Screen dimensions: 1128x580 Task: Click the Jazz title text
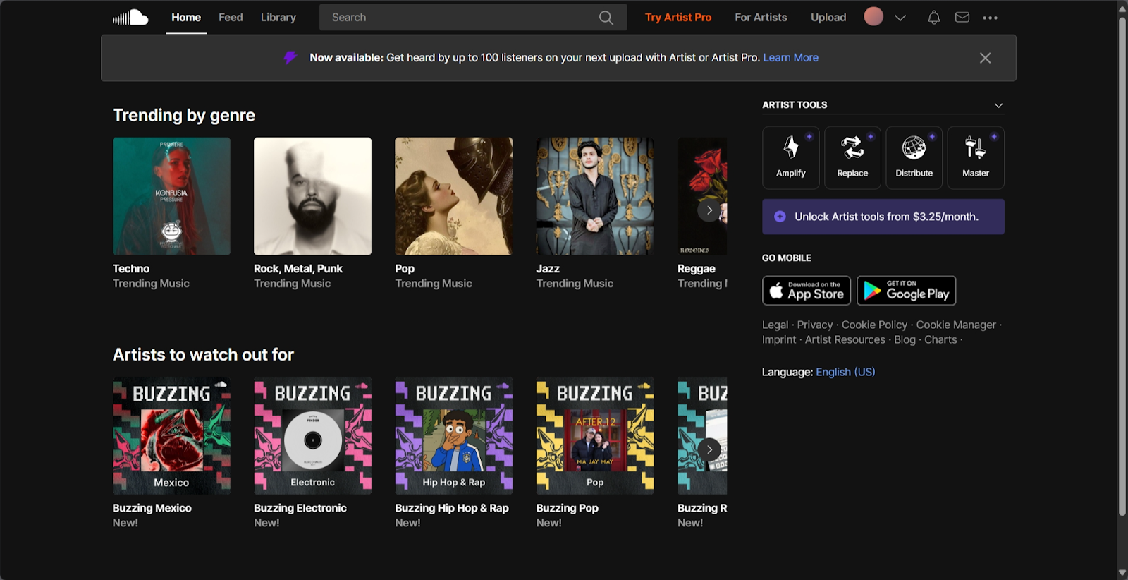(548, 269)
